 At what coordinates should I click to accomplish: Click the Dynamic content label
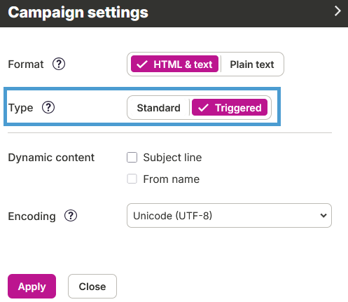[x=51, y=158]
